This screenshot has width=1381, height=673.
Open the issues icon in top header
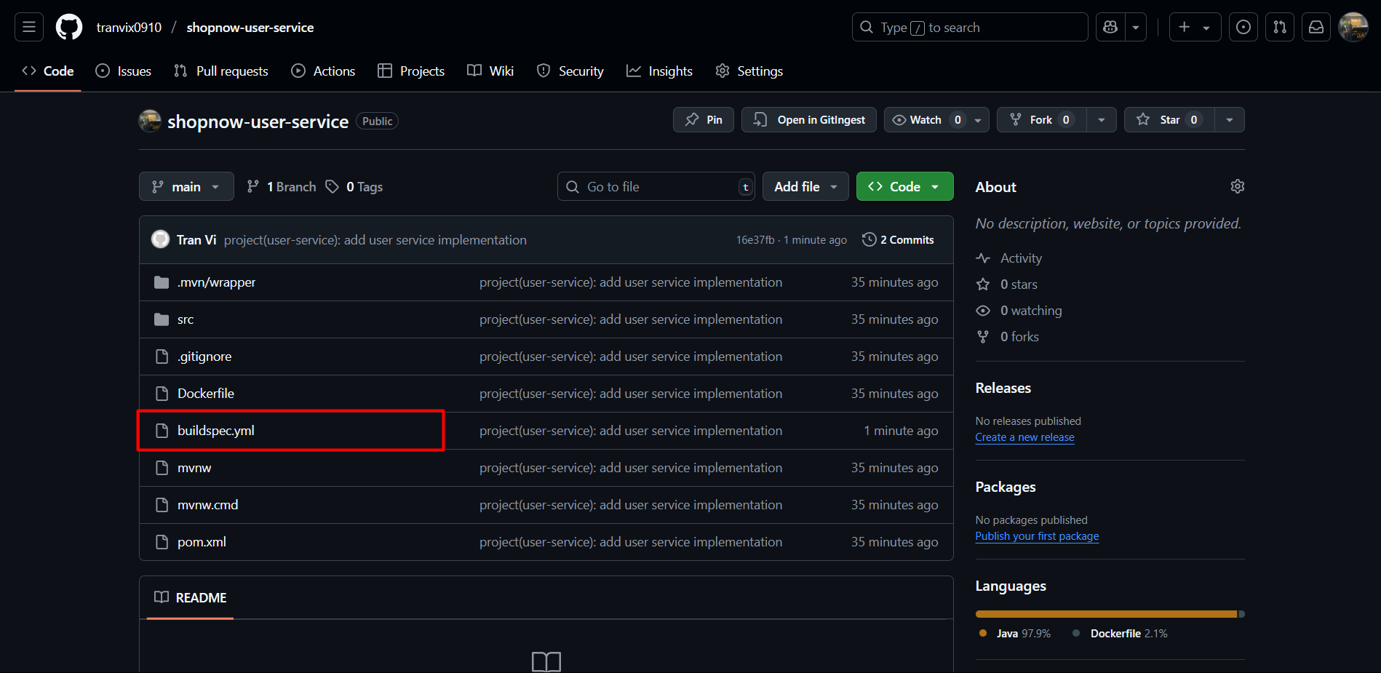point(1243,27)
